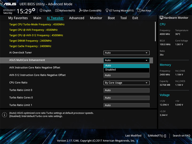Select the Ai Tweaker tab

click(55, 18)
